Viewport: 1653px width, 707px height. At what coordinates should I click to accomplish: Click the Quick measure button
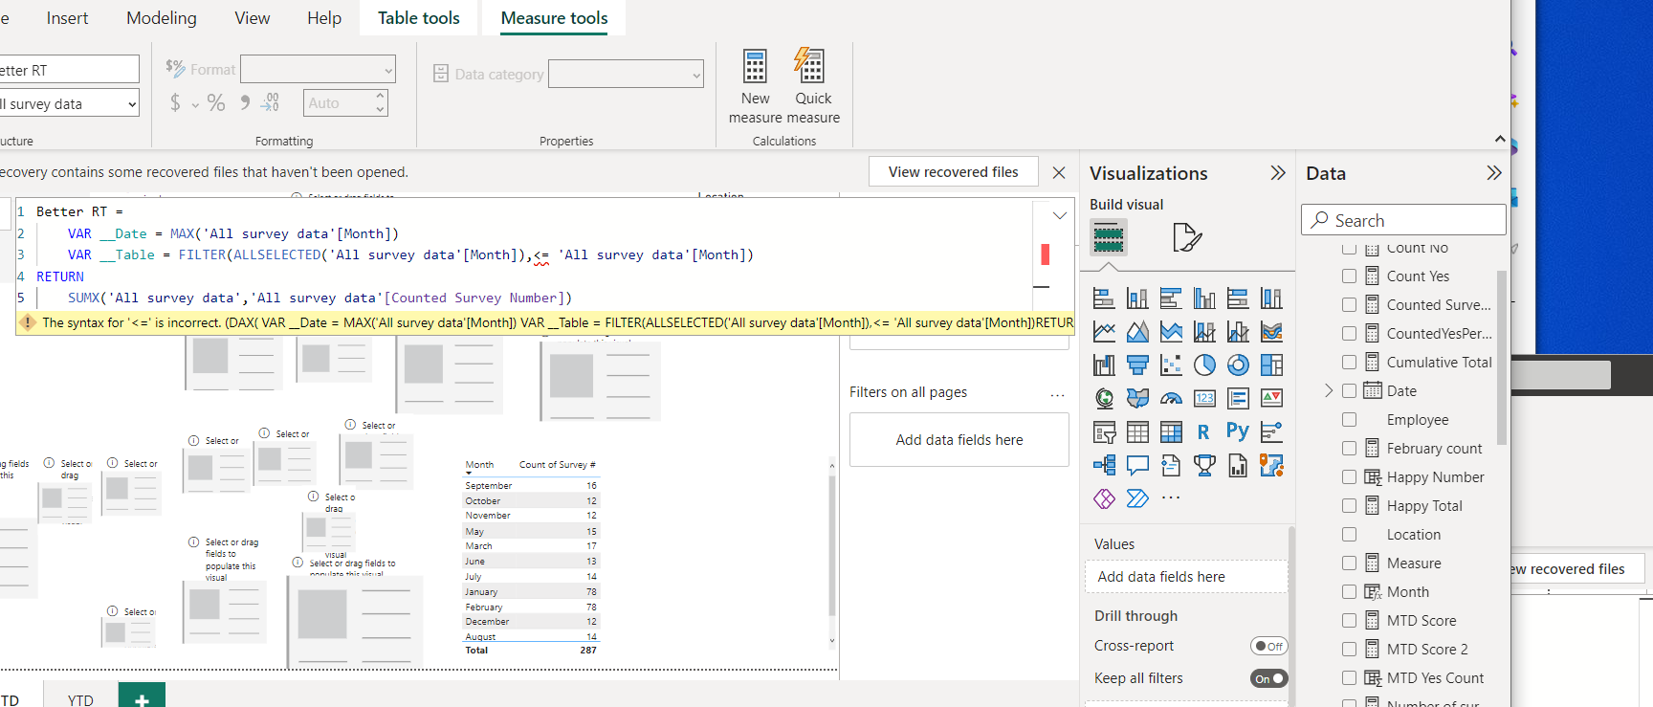813,87
